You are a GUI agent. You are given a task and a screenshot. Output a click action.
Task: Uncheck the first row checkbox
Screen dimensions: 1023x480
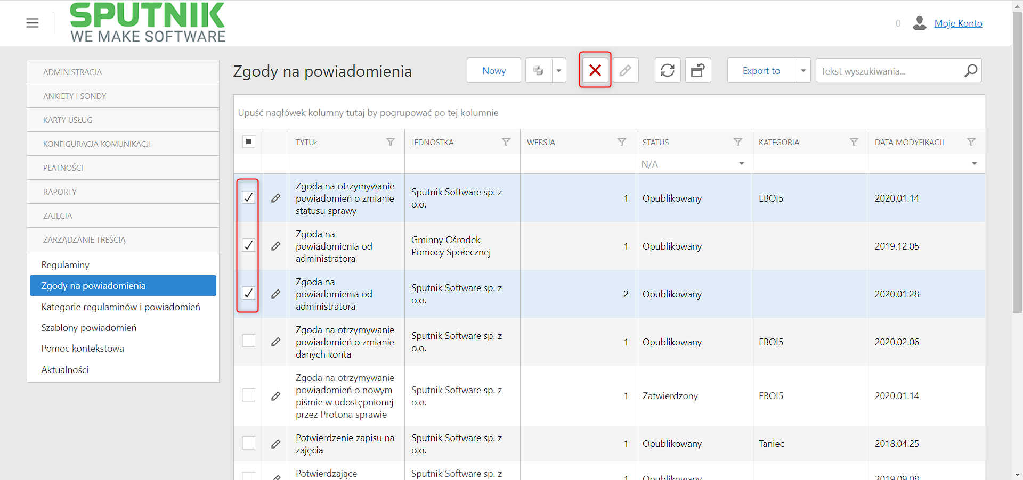pos(248,197)
